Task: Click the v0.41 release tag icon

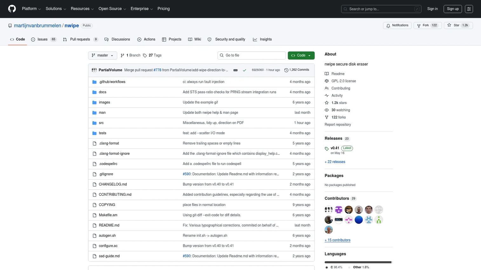Action: (327, 148)
